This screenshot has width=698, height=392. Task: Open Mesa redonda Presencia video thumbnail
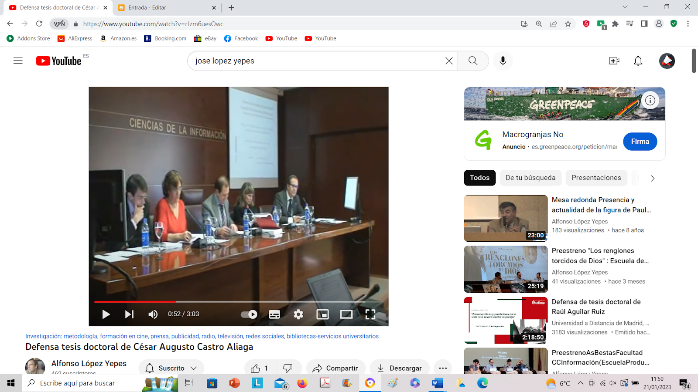click(x=506, y=218)
